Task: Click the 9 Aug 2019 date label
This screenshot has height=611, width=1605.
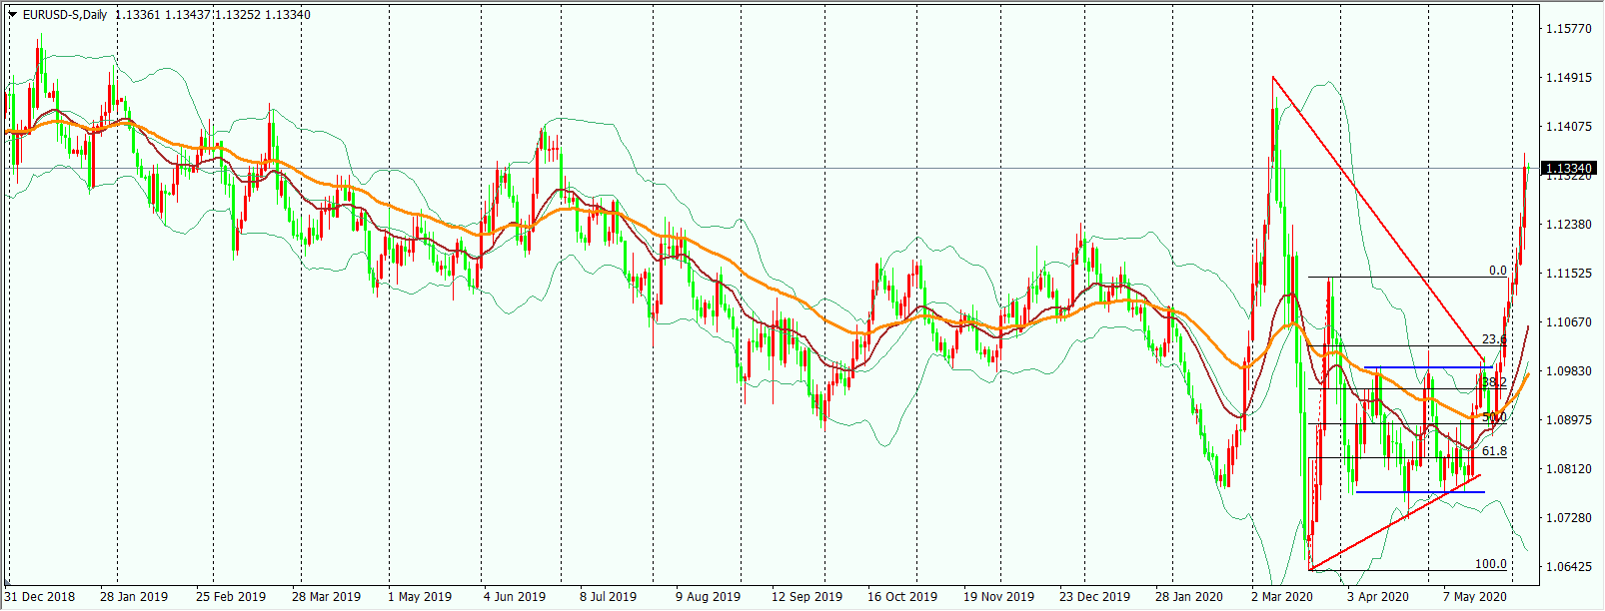Action: point(708,597)
